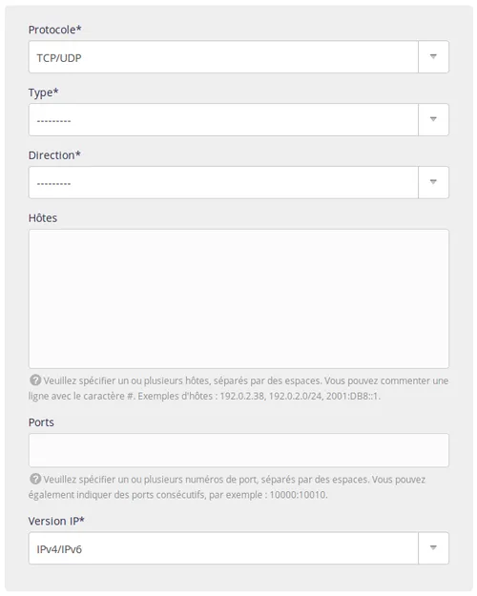
Task: Click the ports help text mentioning 10000:10010
Action: pyautogui.click(x=227, y=487)
